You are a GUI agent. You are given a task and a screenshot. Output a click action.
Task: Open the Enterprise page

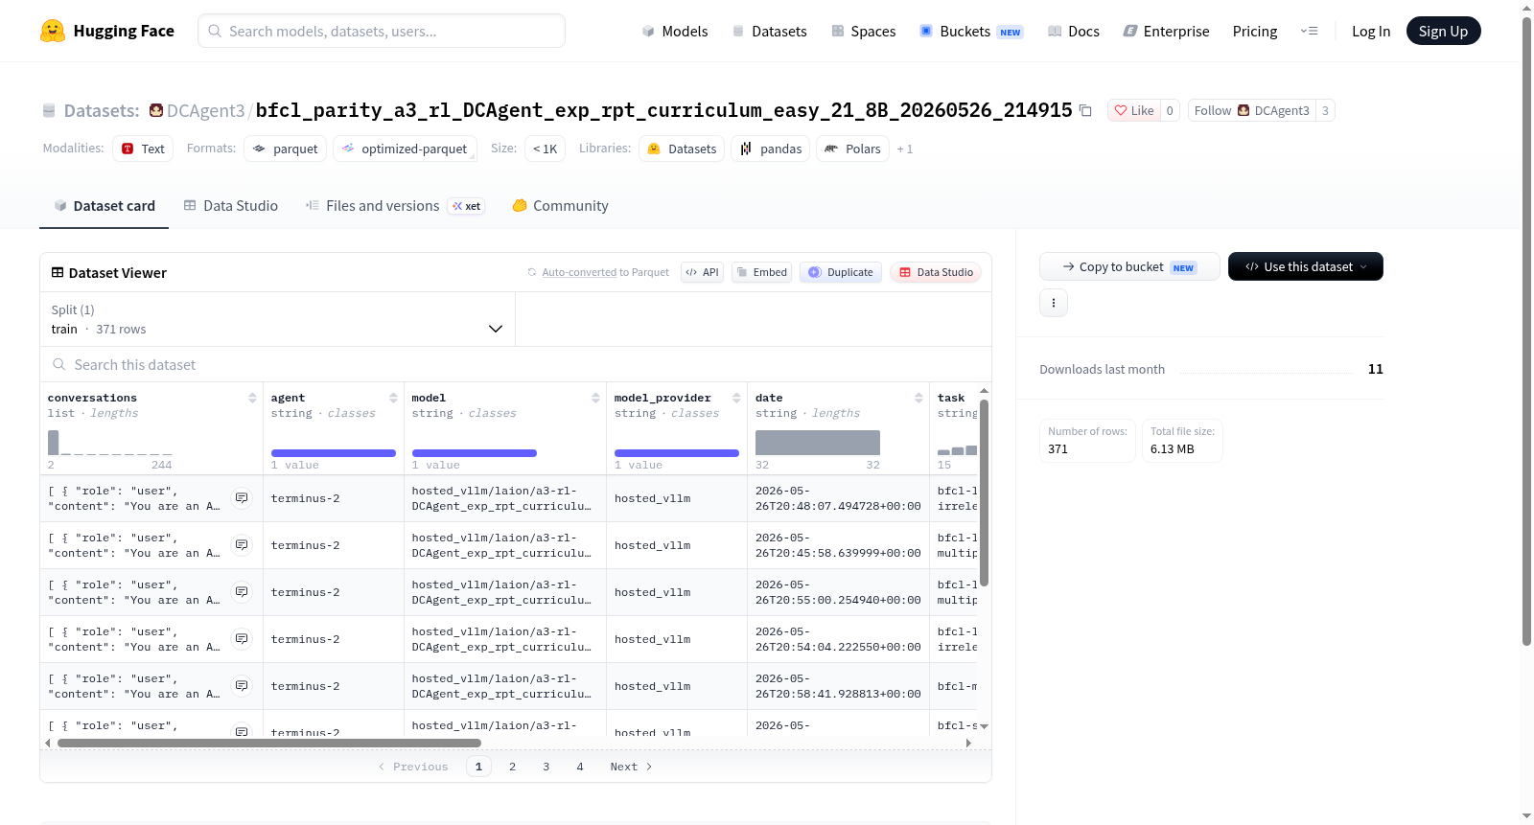(x=1166, y=31)
